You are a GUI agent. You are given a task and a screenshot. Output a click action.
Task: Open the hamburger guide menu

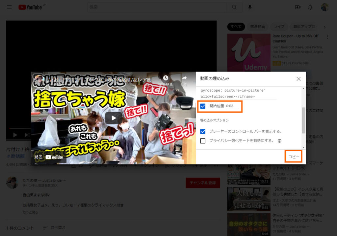[9, 7]
